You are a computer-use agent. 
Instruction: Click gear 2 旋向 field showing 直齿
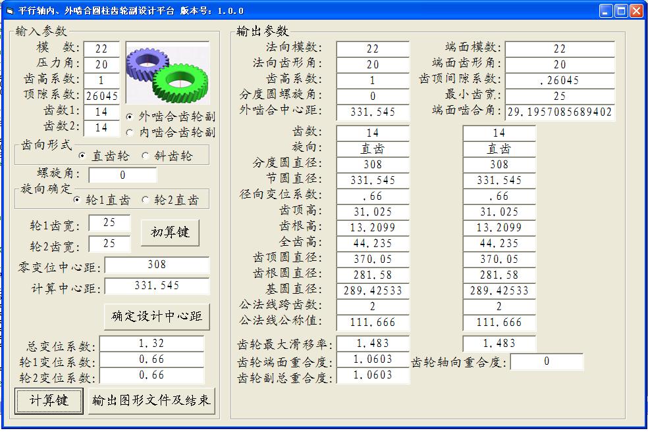tap(499, 149)
